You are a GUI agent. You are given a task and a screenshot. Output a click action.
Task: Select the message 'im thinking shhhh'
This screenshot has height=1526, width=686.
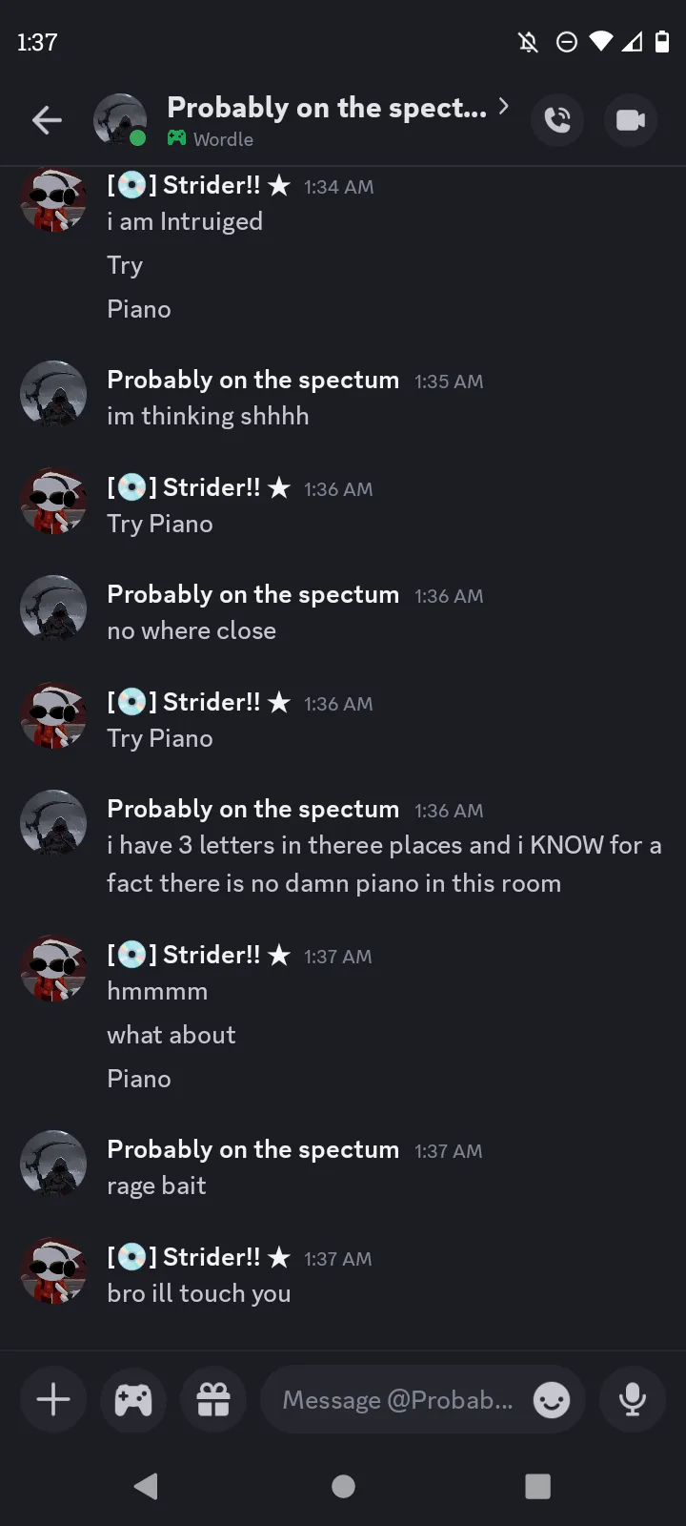coord(208,416)
